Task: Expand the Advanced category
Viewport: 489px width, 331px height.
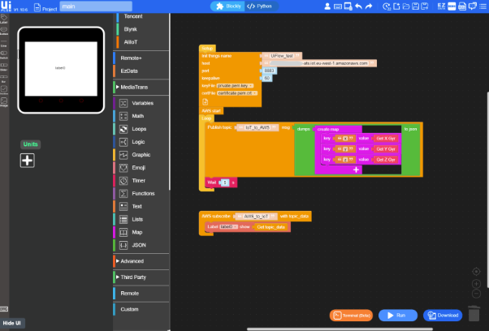Action: click(141, 261)
